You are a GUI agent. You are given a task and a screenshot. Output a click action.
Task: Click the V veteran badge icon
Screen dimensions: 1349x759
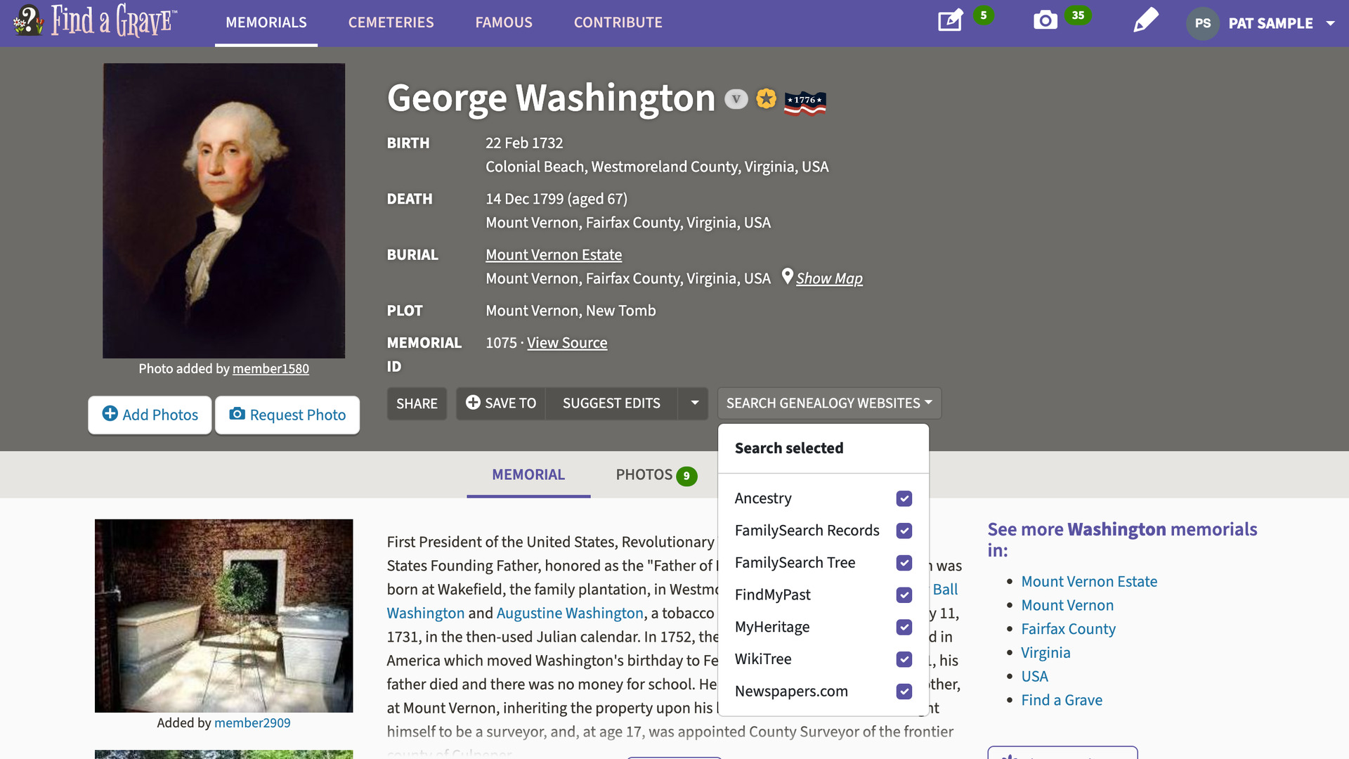pos(736,99)
